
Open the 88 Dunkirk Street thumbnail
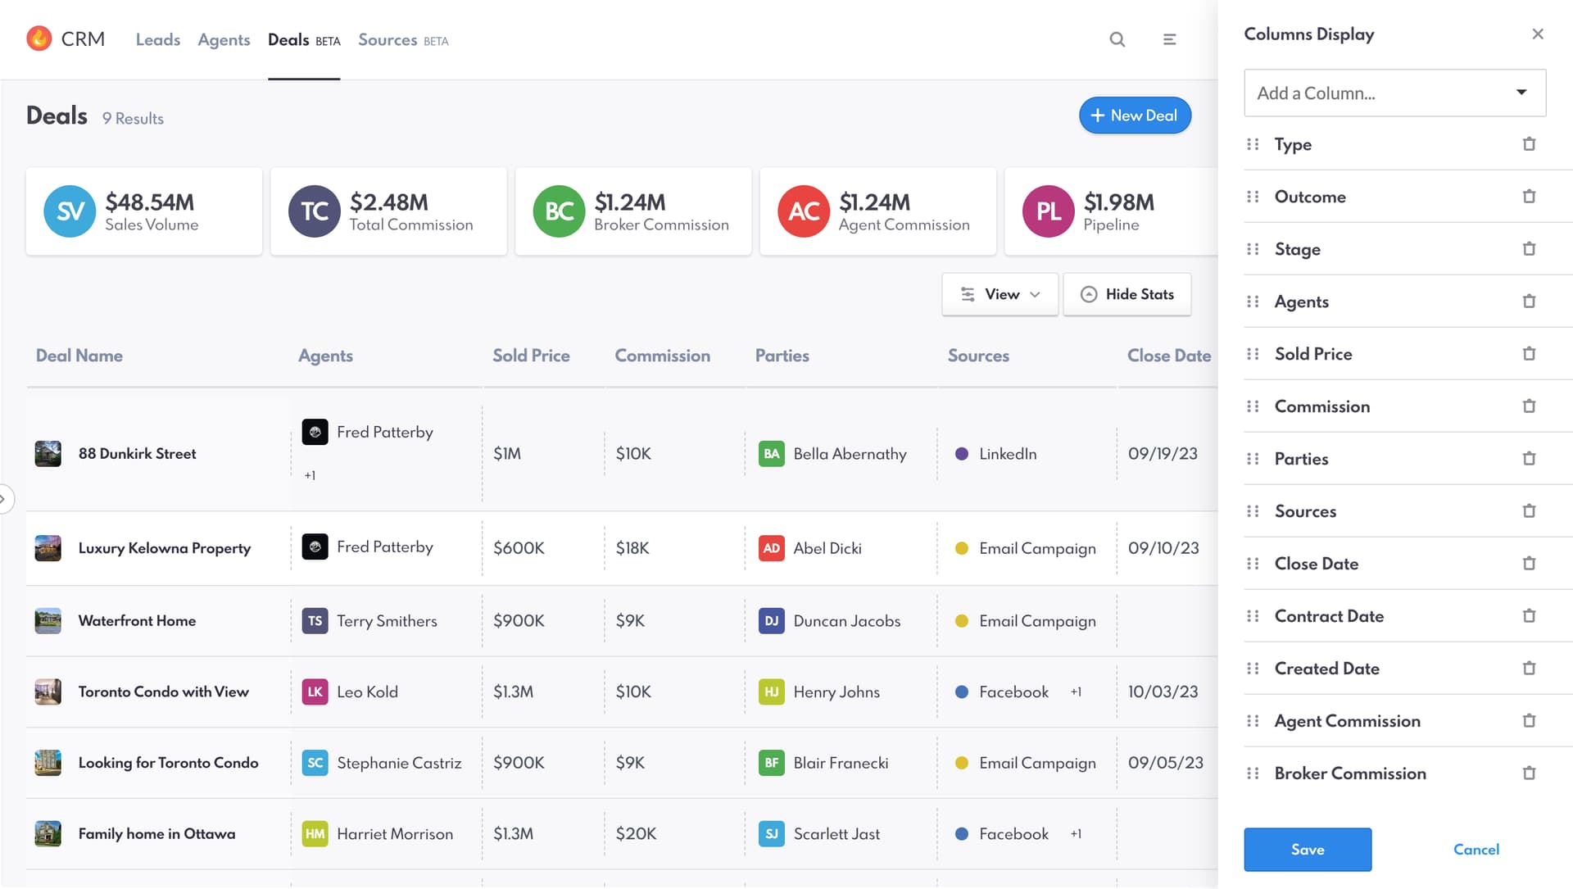[48, 454]
